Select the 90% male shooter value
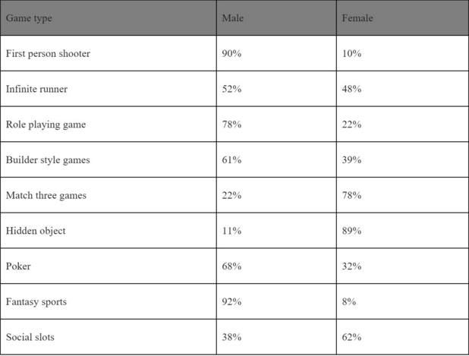This screenshot has width=469, height=356. tap(231, 54)
